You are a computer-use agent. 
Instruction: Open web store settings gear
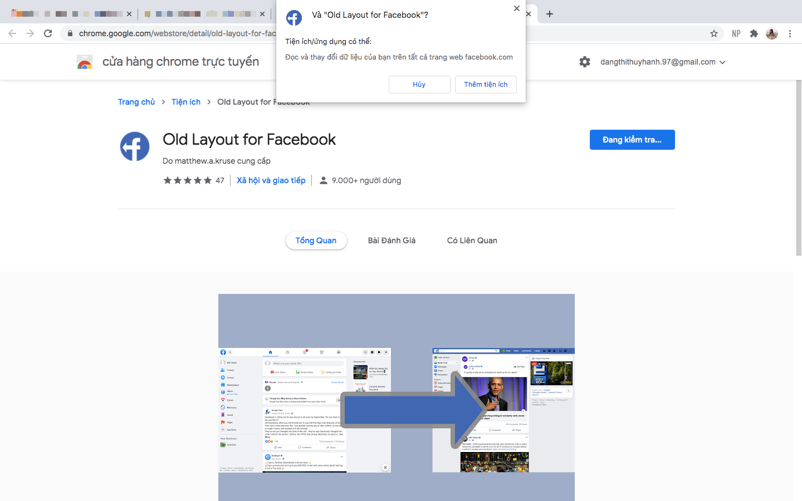pos(585,62)
